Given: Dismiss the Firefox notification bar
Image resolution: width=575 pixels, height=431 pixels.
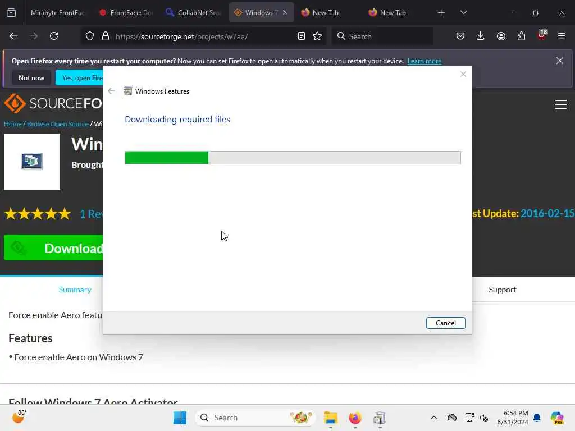Looking at the screenshot, I should [560, 61].
